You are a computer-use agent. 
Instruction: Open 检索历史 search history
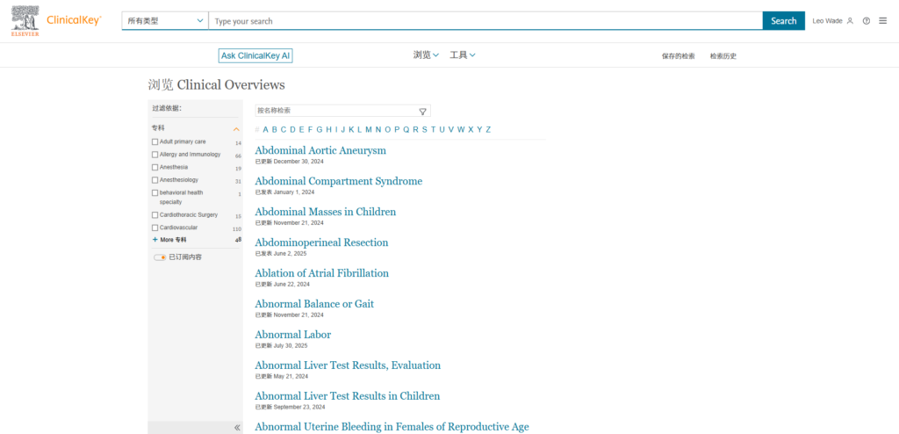[x=723, y=56]
